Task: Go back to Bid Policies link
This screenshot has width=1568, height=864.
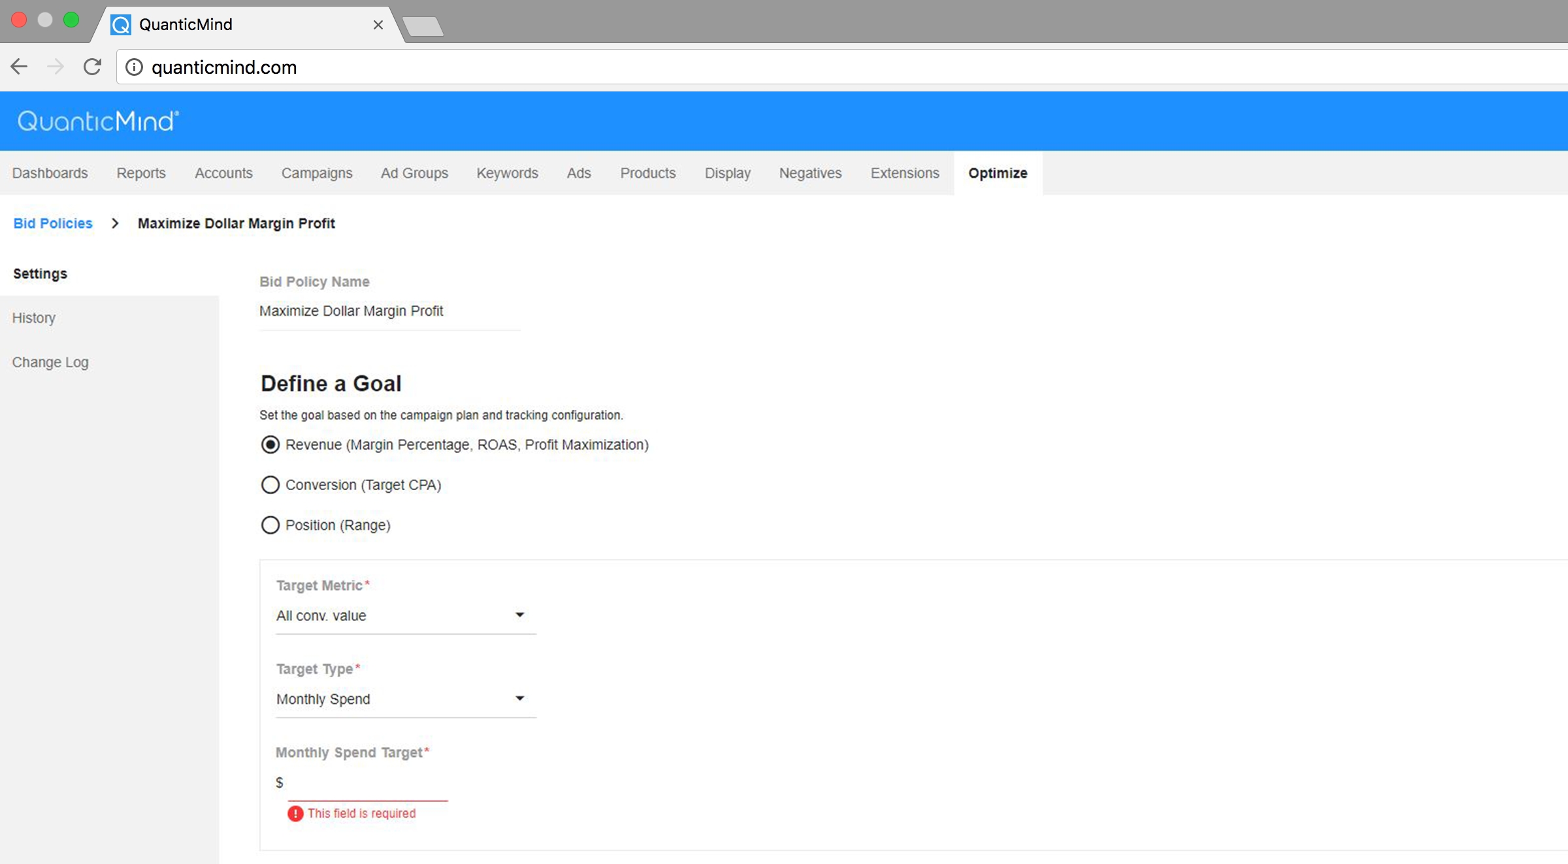Action: (53, 224)
